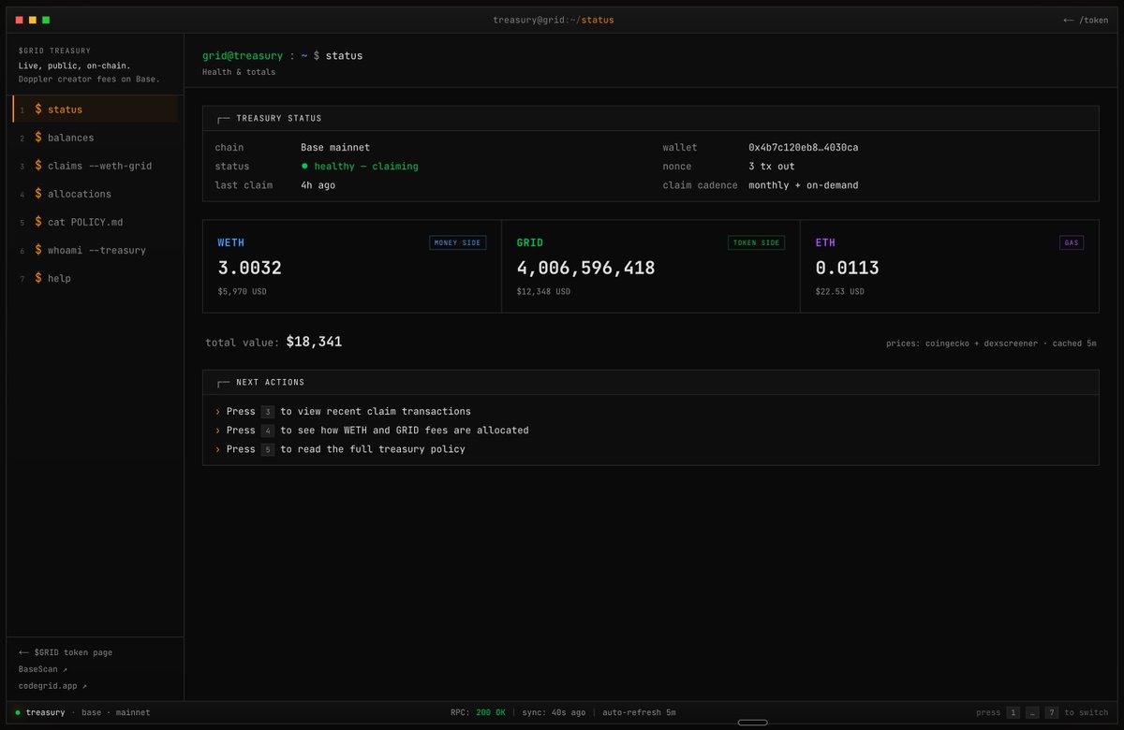The height and width of the screenshot is (730, 1124).
Task: Click the treasury@grid:~/status title
Action: click(x=554, y=20)
